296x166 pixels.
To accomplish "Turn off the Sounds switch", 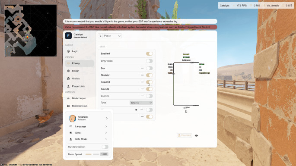I will (x=150, y=89).
